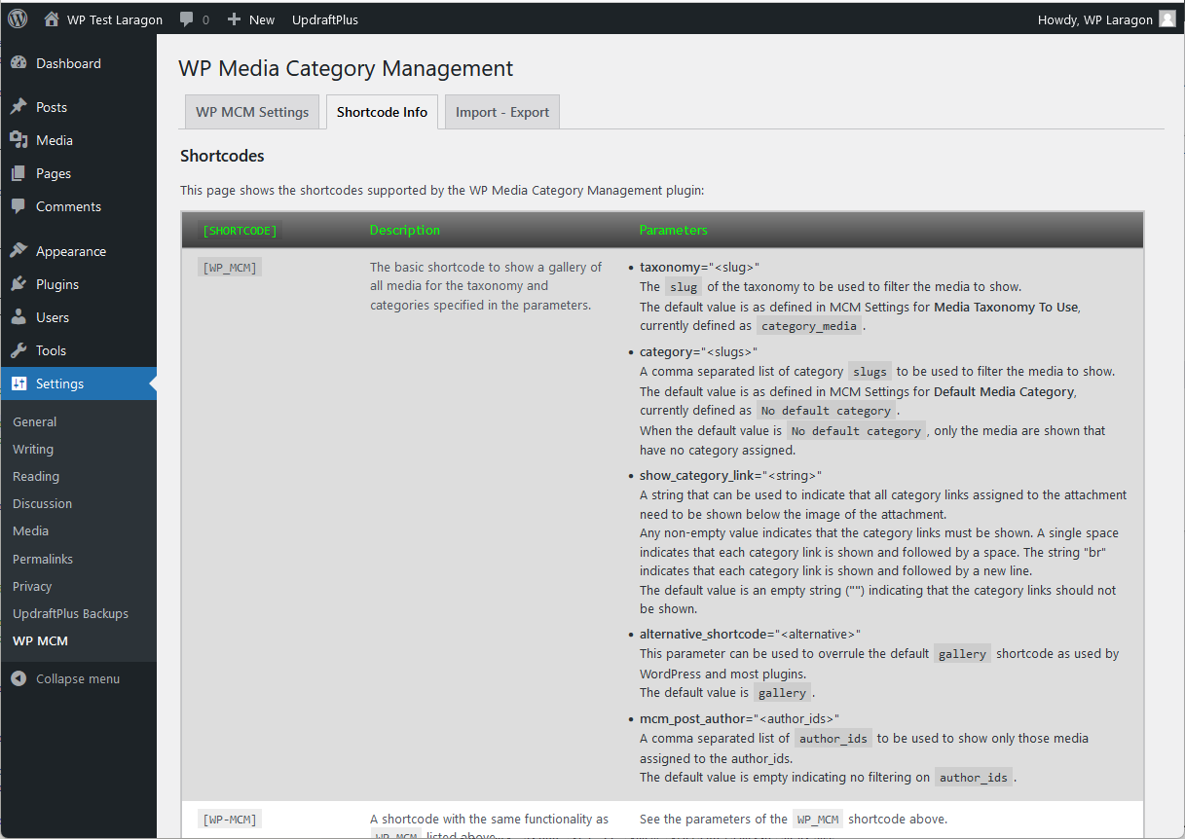The image size is (1185, 839).
Task: Click the Appearance paintbrush icon
Action: (19, 251)
